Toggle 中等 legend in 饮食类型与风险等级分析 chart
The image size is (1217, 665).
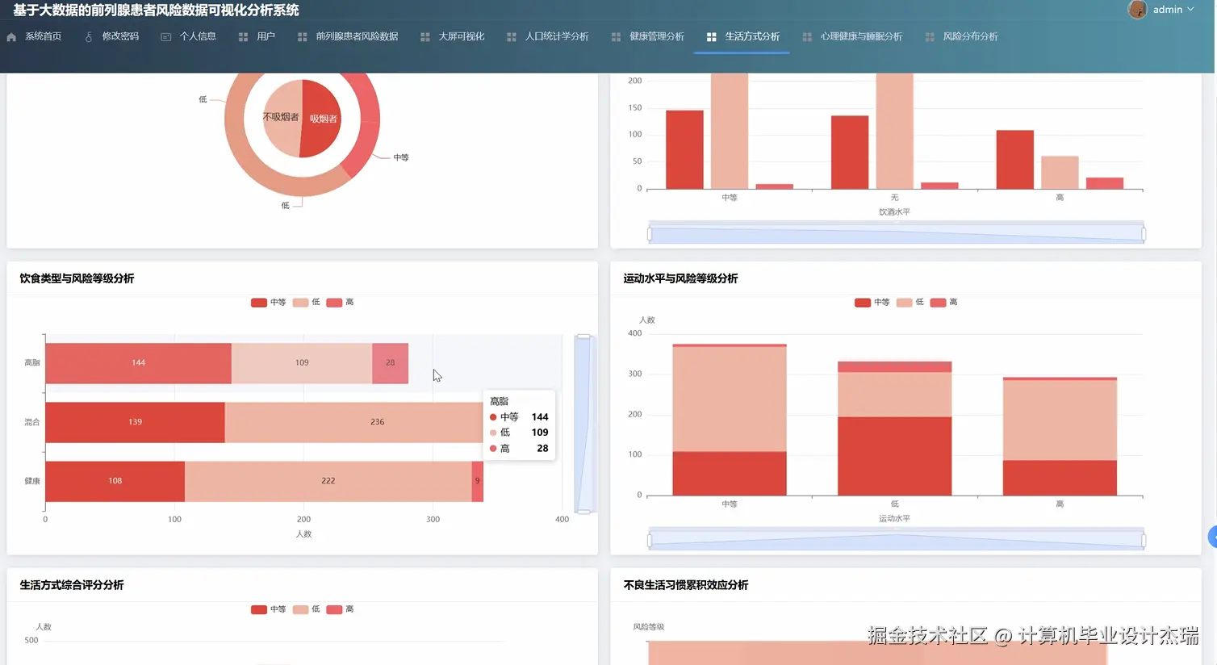pyautogui.click(x=269, y=303)
